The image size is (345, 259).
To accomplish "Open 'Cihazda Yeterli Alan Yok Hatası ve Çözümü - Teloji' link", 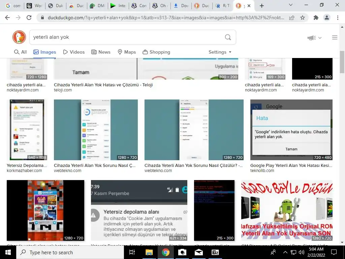I will [x=103, y=85].
